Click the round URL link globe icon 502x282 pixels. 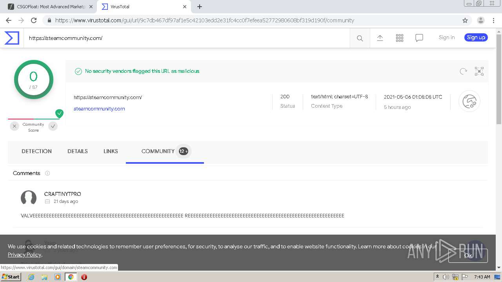pyautogui.click(x=469, y=101)
